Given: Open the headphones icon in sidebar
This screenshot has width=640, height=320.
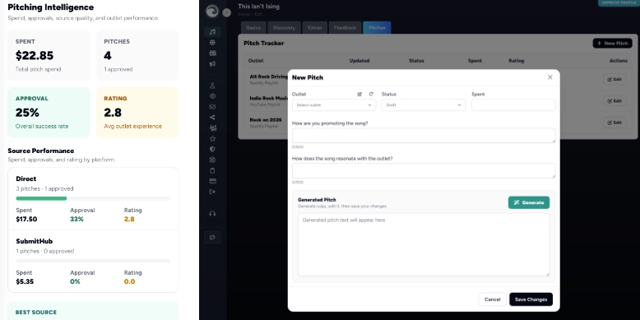Looking at the screenshot, I should coord(212,213).
